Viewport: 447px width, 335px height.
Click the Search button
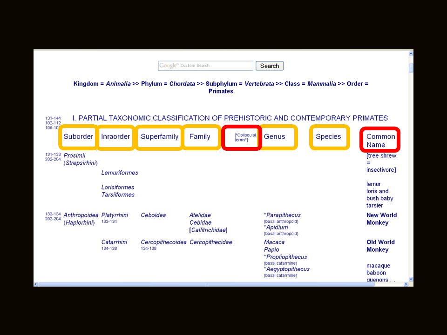270,66
